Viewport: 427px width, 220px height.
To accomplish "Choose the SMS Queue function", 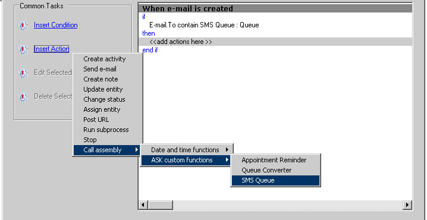I will 275,180.
